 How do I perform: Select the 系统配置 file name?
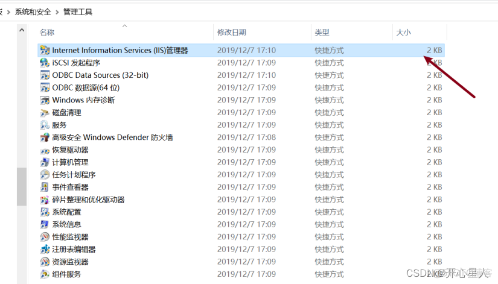pos(66,212)
